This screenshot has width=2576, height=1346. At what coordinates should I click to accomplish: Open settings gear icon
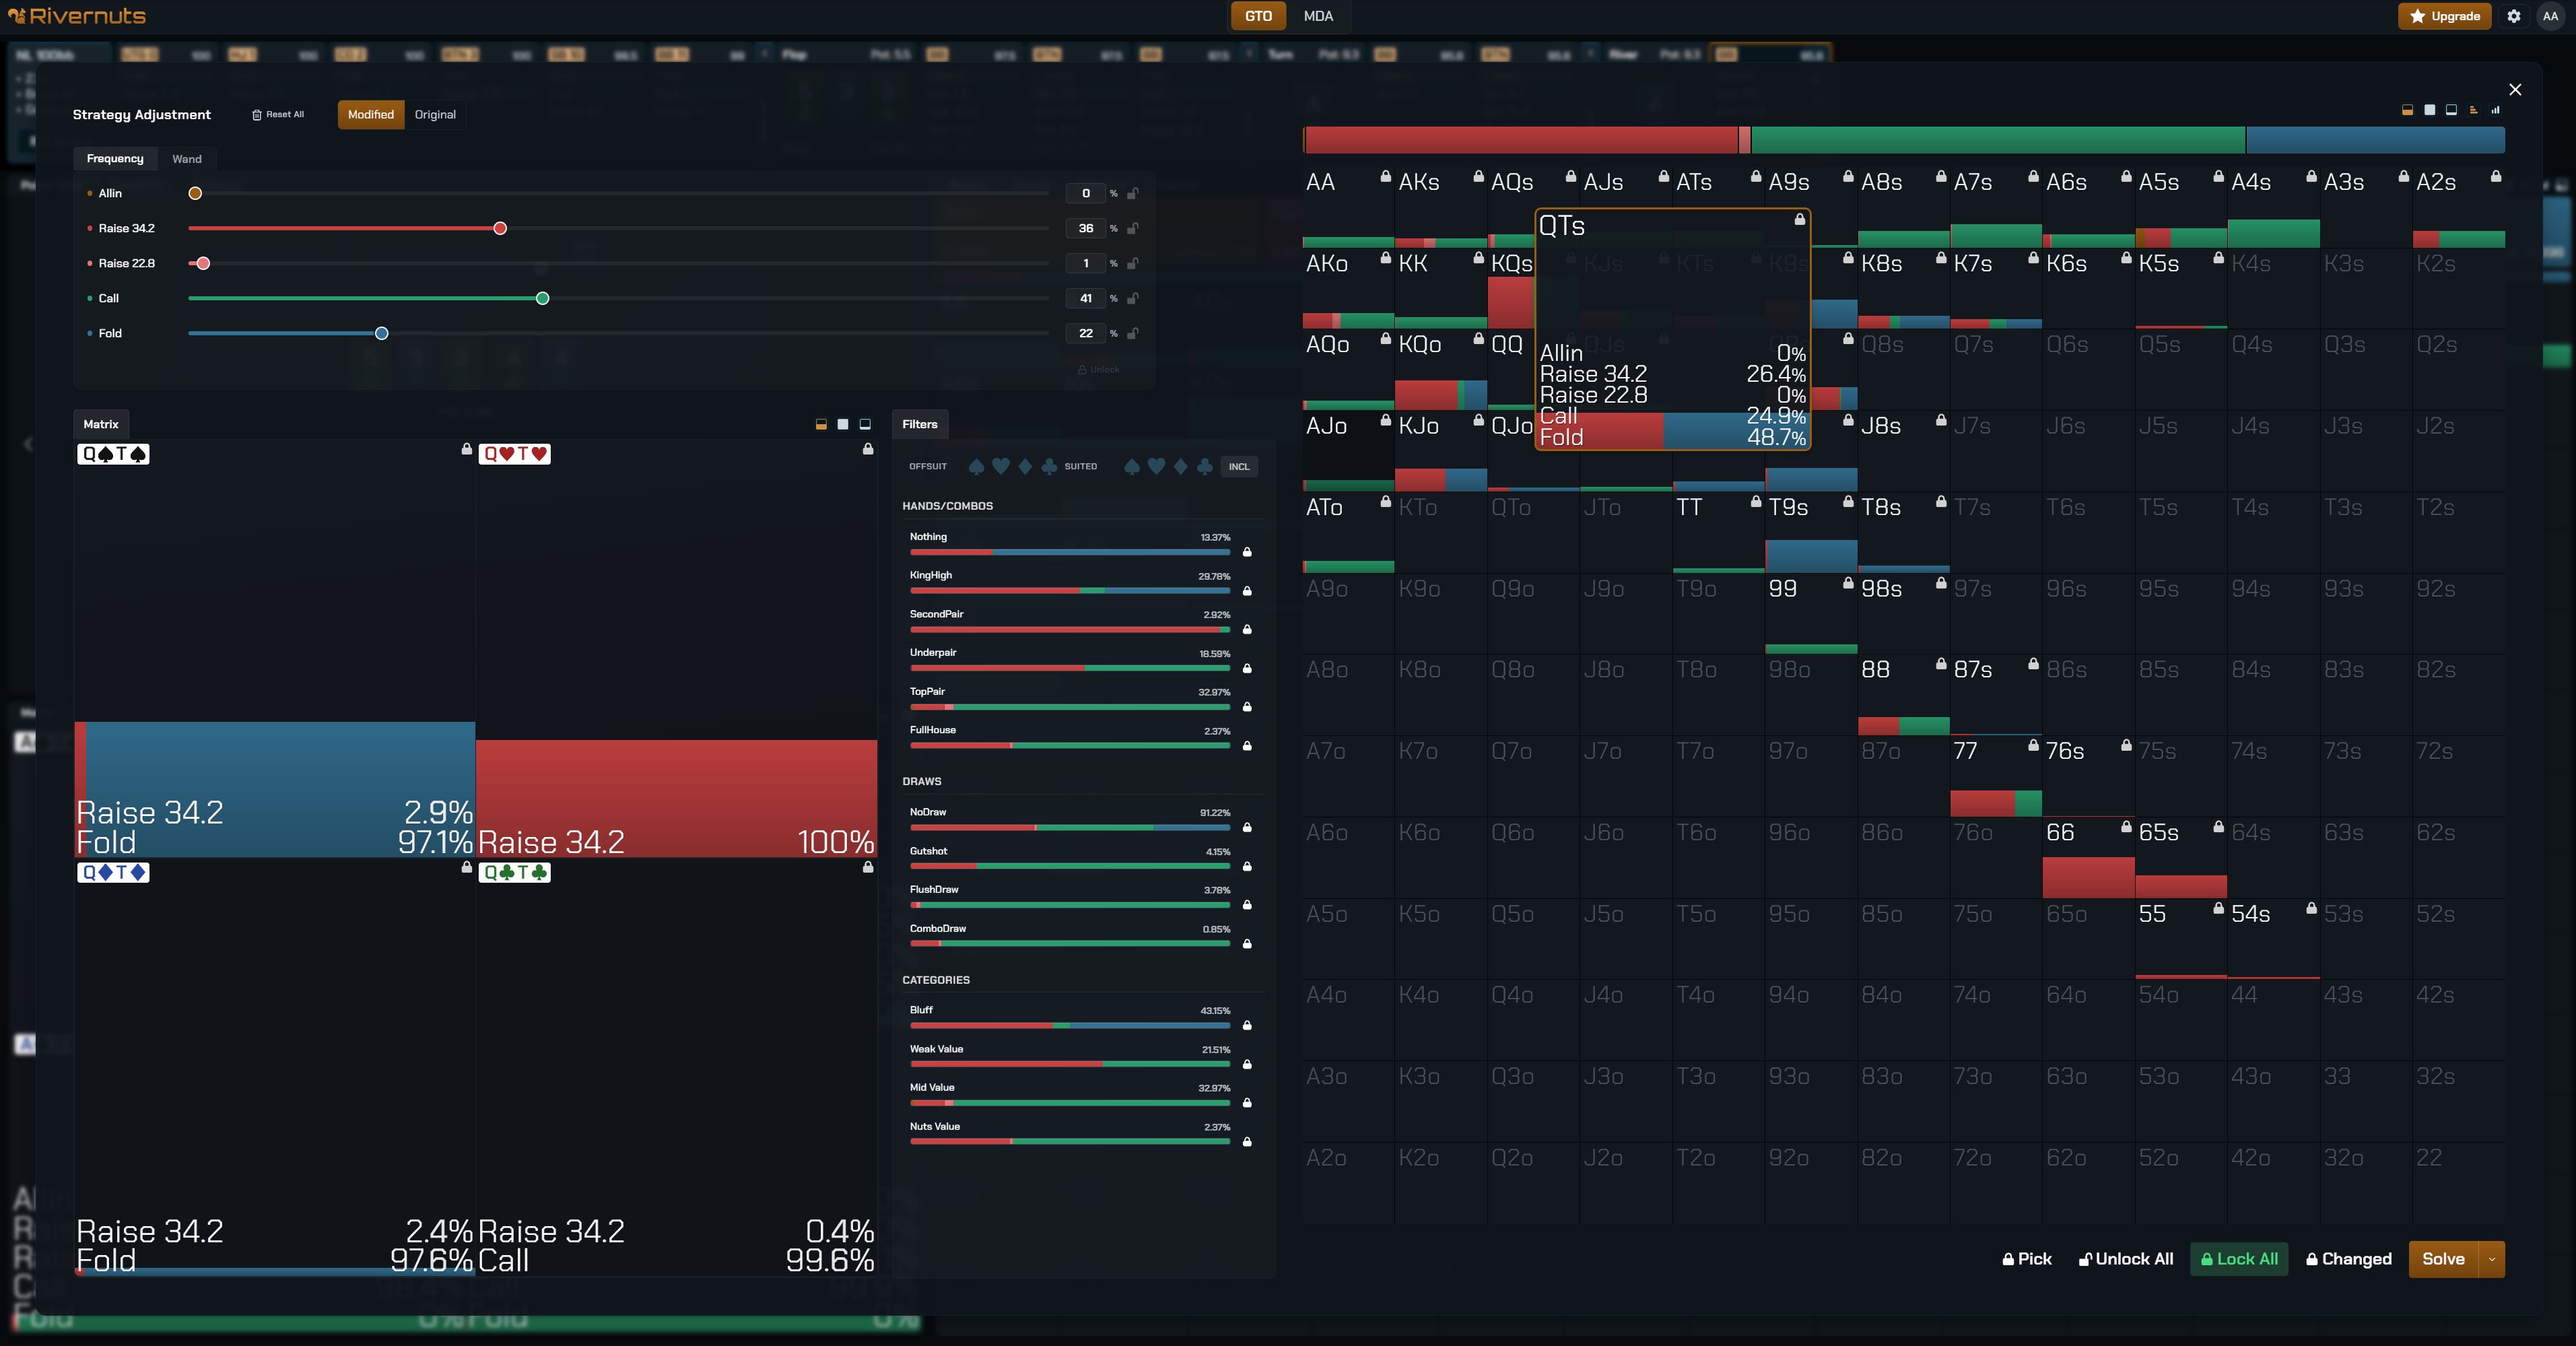(x=2513, y=16)
